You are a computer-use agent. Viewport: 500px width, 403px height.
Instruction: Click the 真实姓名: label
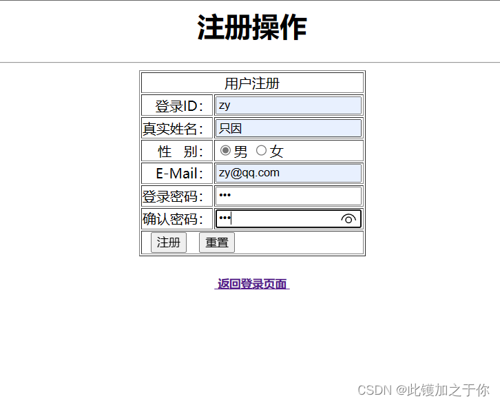coord(173,129)
